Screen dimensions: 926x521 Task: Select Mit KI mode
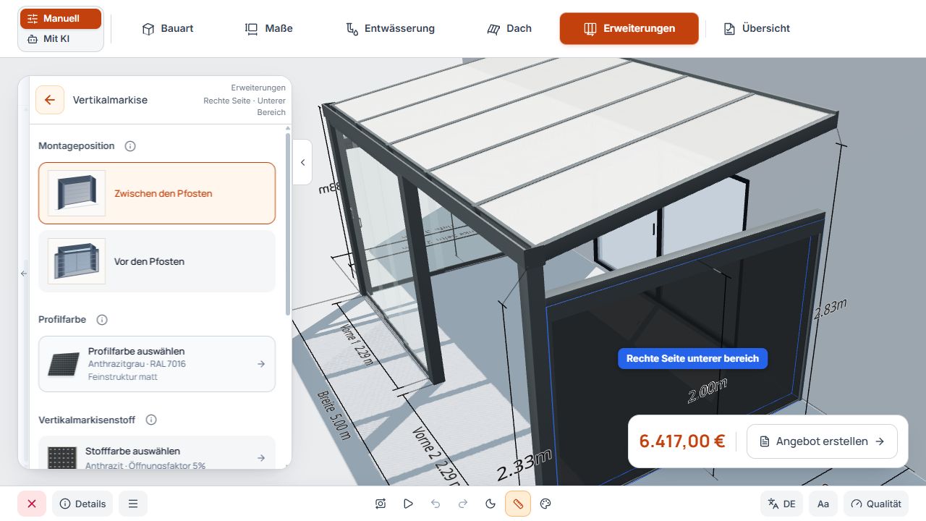(61, 39)
